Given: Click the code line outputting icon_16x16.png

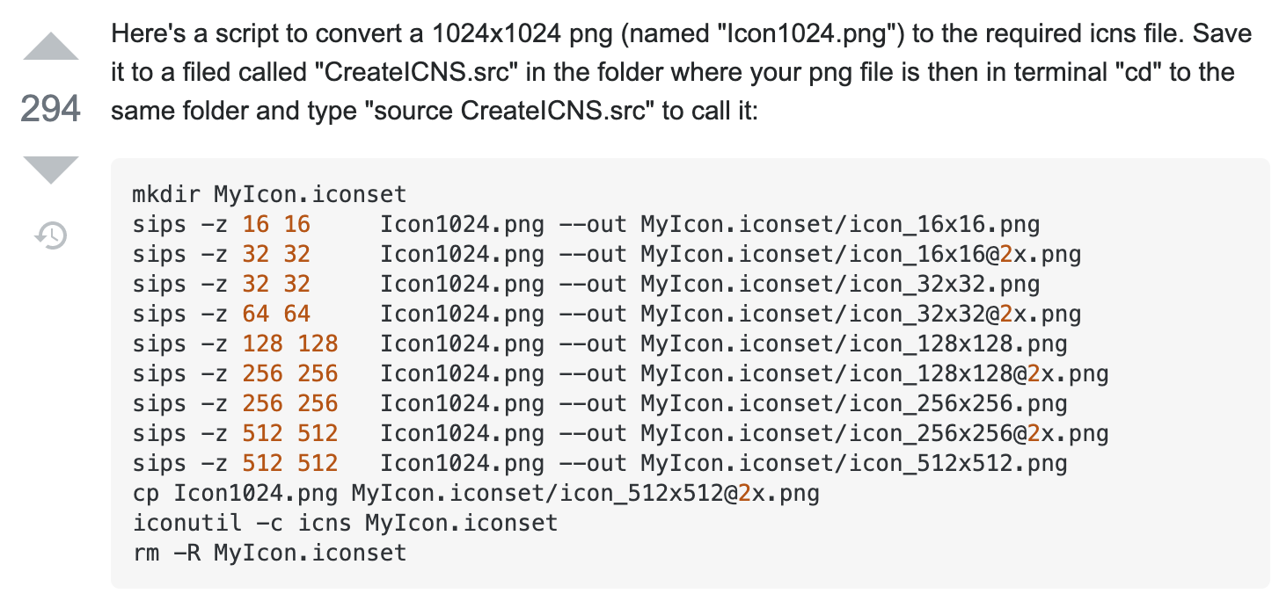Looking at the screenshot, I should coord(586,225).
